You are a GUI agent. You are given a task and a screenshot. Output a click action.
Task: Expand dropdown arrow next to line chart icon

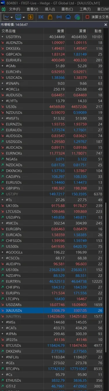coord(12,17)
